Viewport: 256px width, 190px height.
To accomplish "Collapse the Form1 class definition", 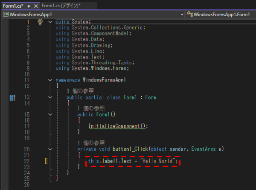I will pos(50,97).
